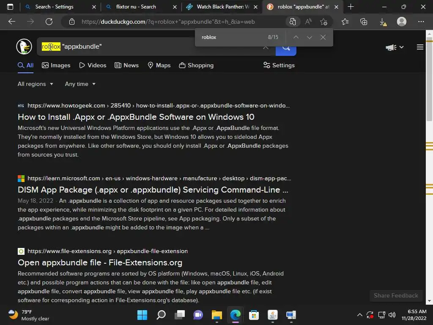Click the browser address bar URL
This screenshot has height=325, width=433.
tap(168, 22)
